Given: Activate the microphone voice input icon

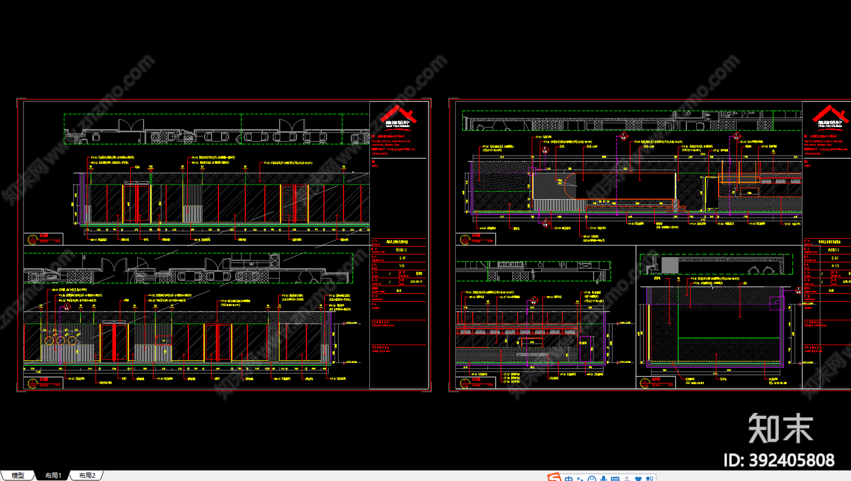Looking at the screenshot, I should [603, 478].
